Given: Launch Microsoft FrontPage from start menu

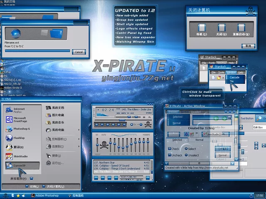Looking at the screenshot, I should 19,120.
